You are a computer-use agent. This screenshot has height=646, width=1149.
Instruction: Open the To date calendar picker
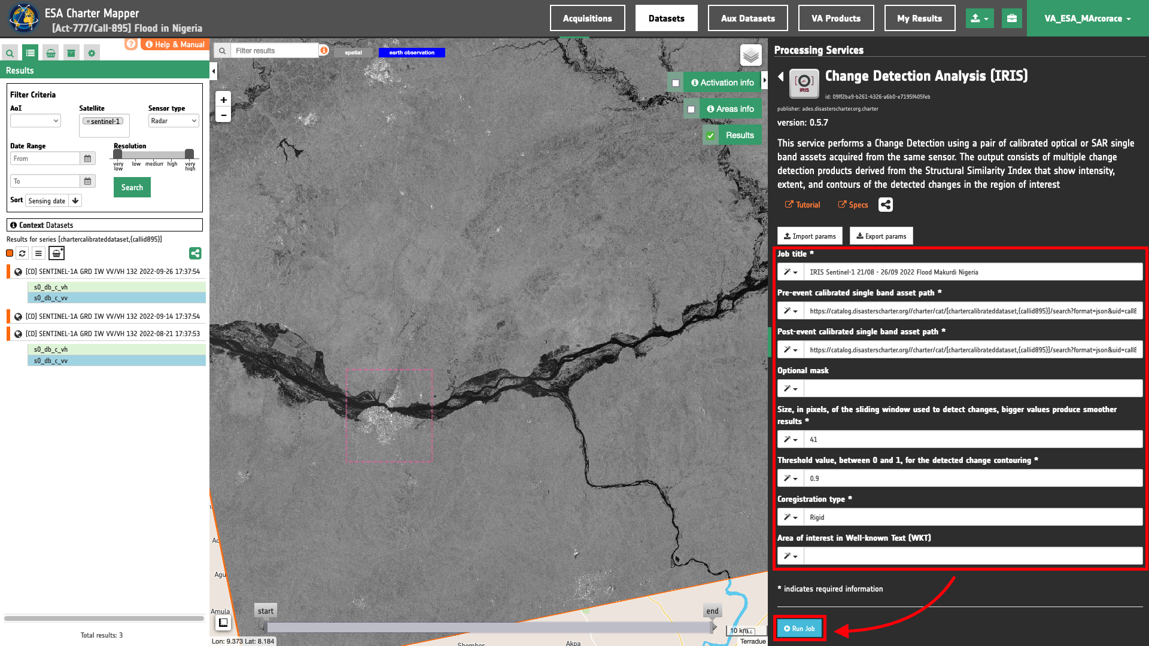[x=87, y=181]
